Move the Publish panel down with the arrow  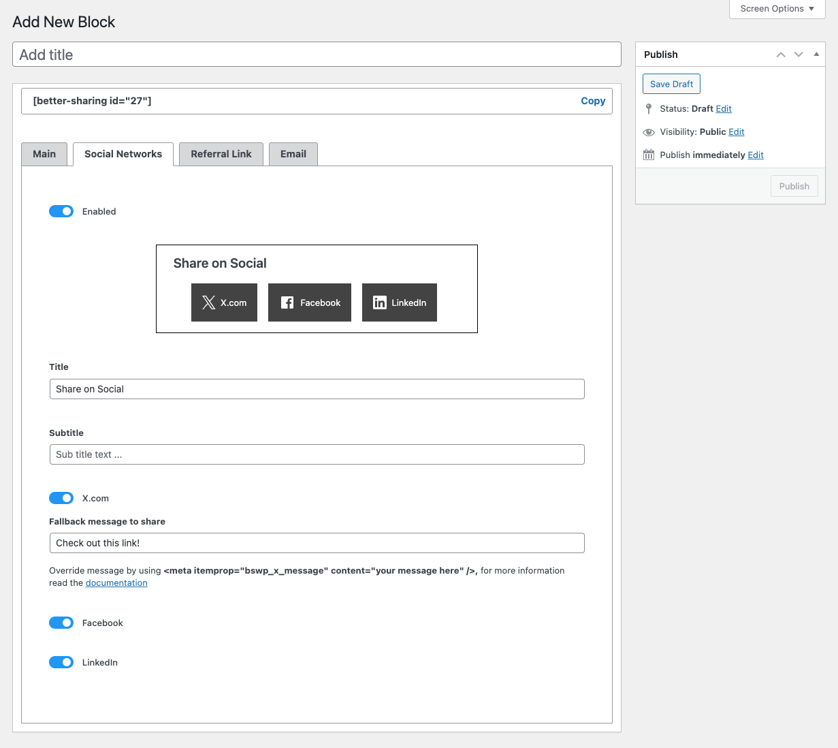tap(799, 54)
